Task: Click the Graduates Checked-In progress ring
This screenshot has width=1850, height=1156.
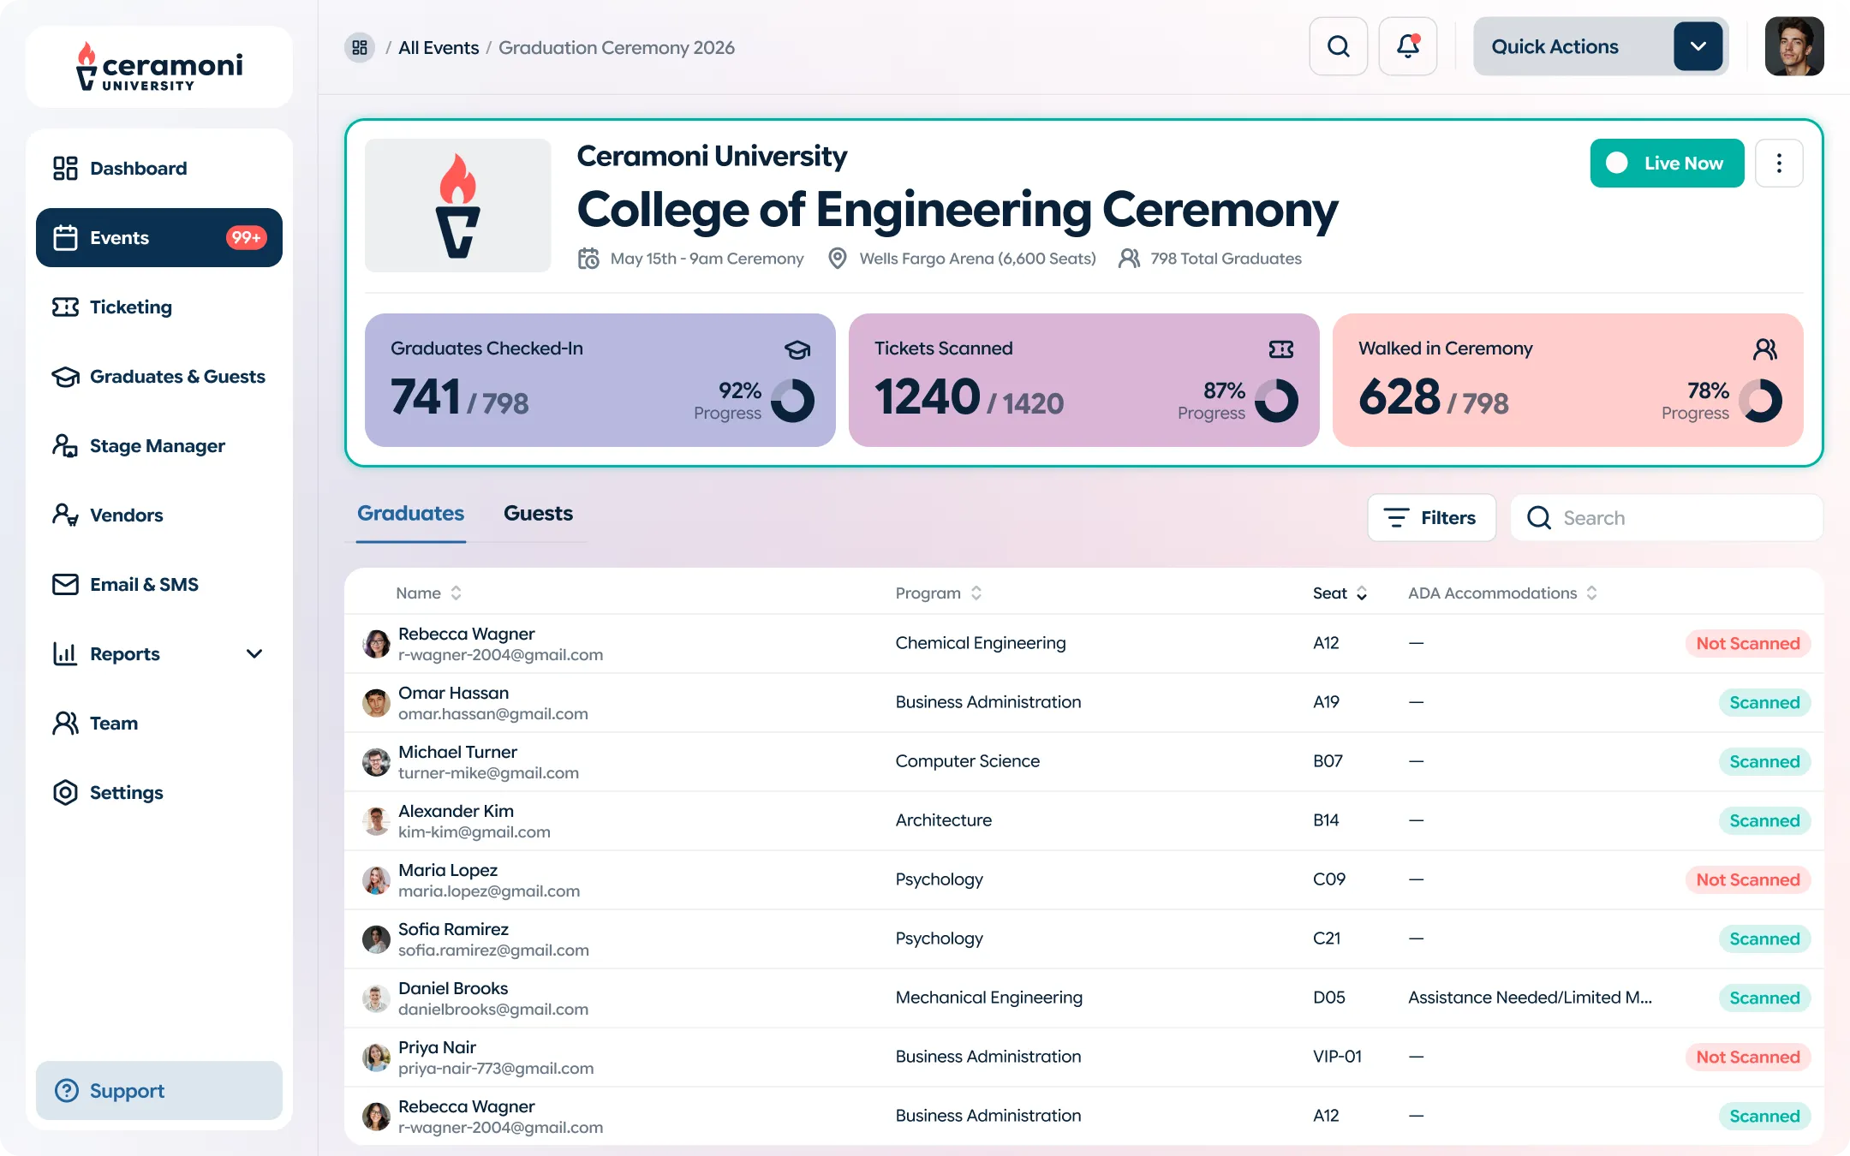Action: click(x=792, y=401)
